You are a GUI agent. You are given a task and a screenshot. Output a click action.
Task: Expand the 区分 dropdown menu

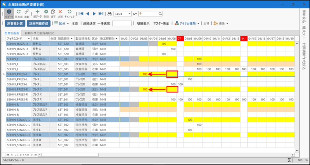point(68,23)
